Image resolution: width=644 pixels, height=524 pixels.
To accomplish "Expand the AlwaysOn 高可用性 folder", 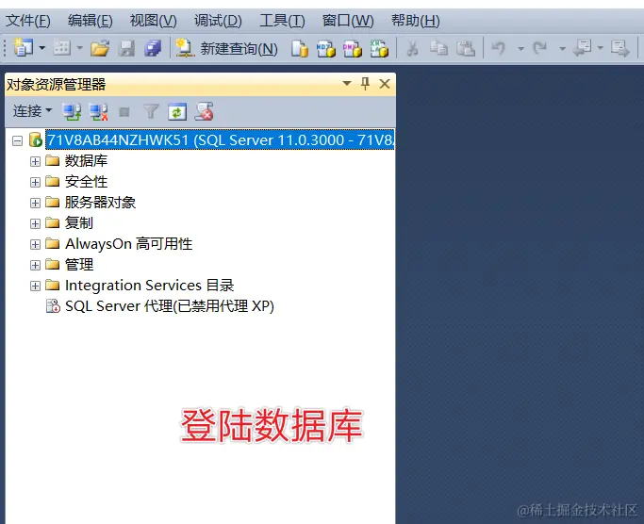I will point(35,244).
